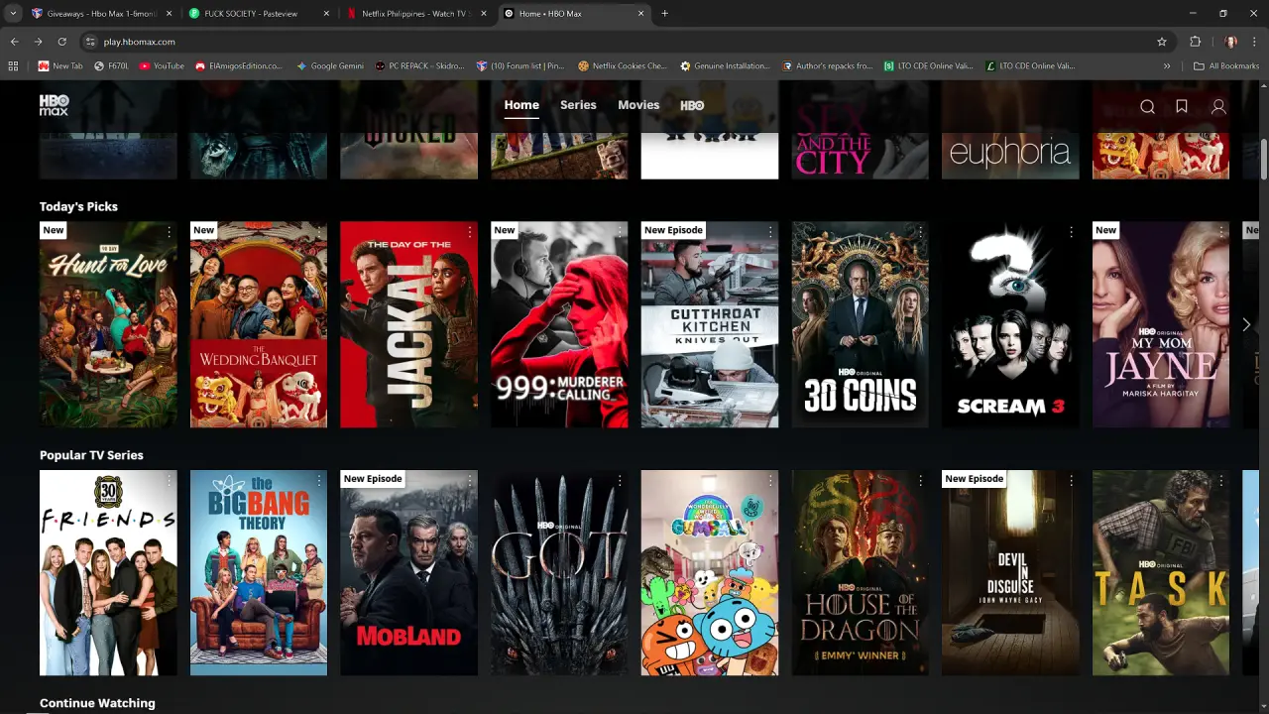Add a new browser tab with plus icon
1269x714 pixels.
pos(664,13)
